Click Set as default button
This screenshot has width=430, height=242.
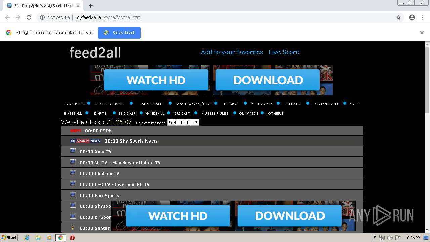(119, 33)
